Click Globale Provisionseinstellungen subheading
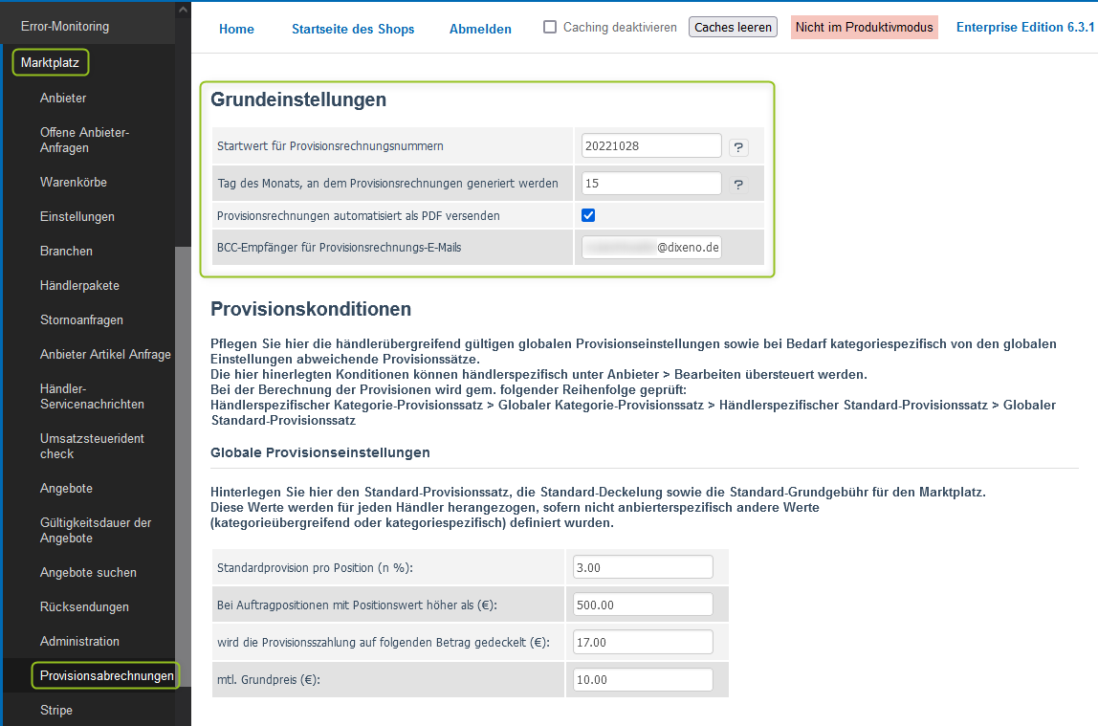This screenshot has height=726, width=1098. click(x=320, y=452)
